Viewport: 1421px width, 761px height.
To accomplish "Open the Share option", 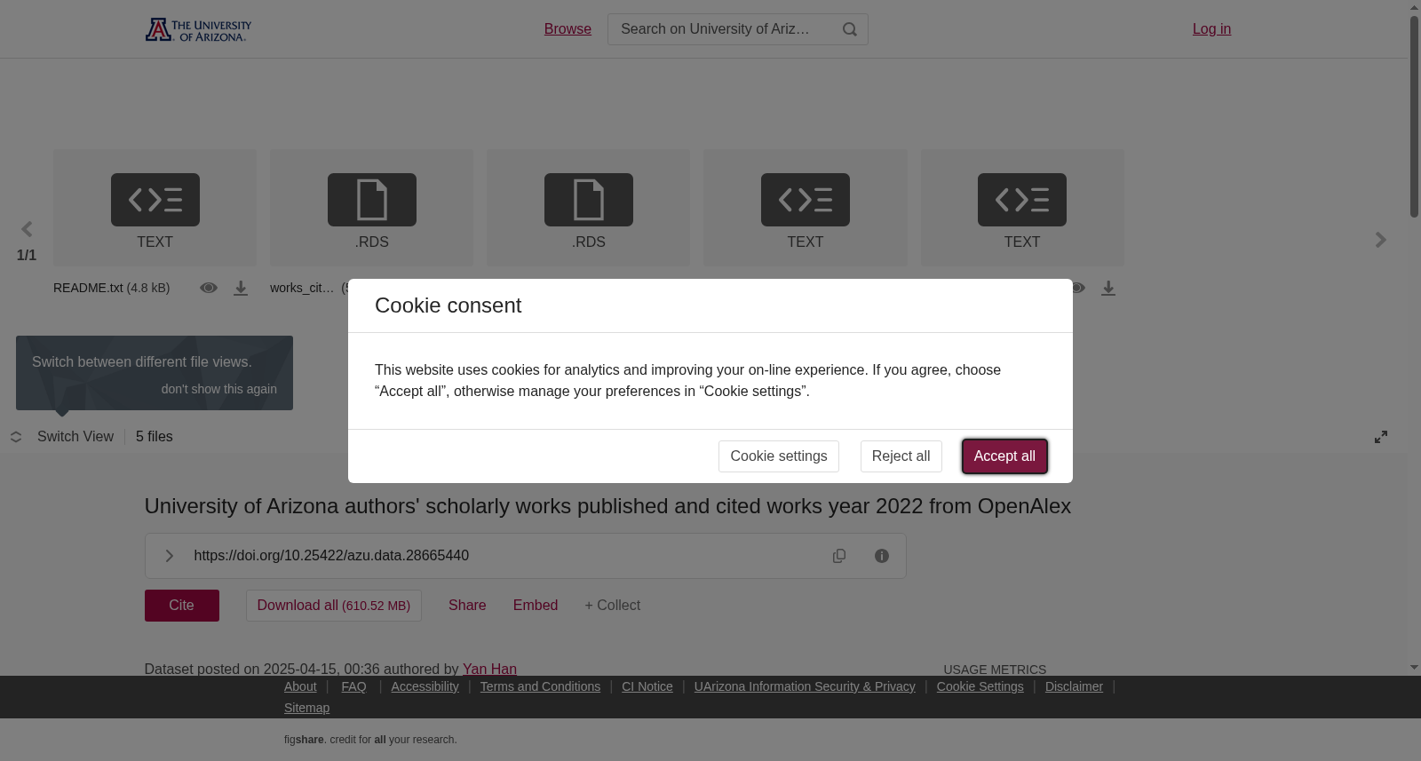I will click(x=467, y=606).
